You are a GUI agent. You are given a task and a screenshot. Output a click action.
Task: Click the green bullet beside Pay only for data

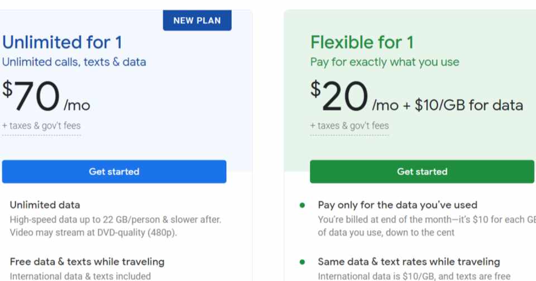pos(302,205)
